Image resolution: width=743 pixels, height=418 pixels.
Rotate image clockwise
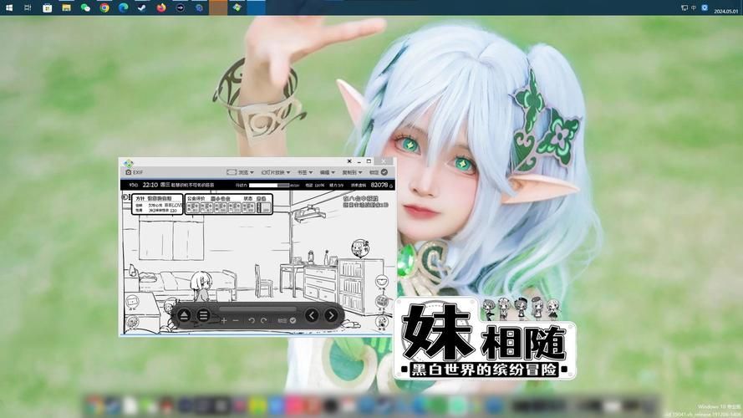point(264,321)
